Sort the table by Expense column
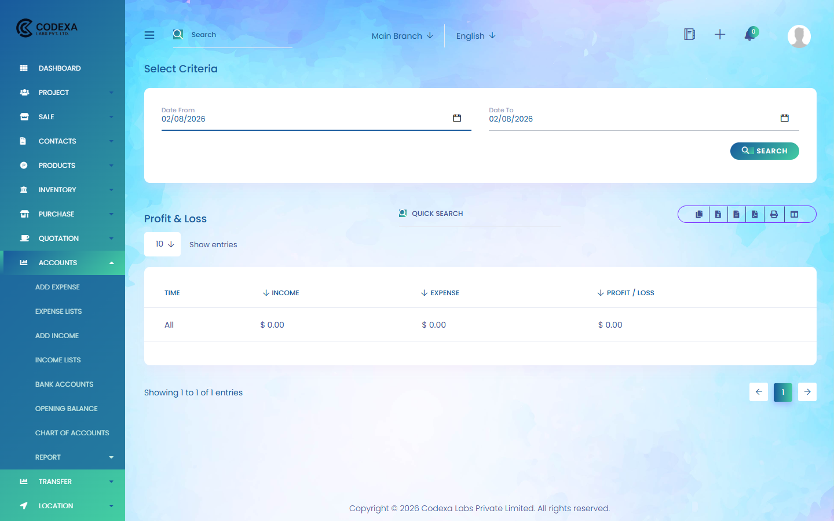The height and width of the screenshot is (521, 834). click(440, 292)
